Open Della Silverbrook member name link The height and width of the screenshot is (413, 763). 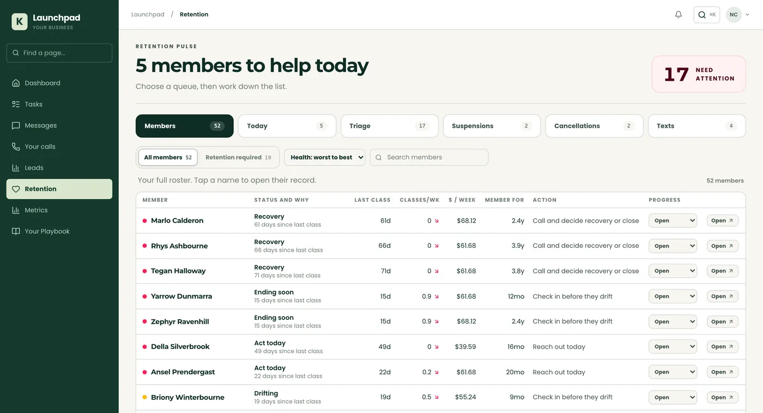point(180,347)
